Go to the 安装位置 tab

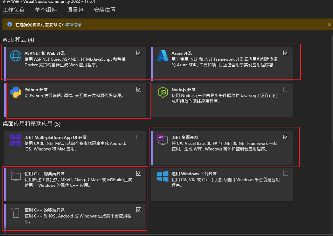tap(104, 10)
